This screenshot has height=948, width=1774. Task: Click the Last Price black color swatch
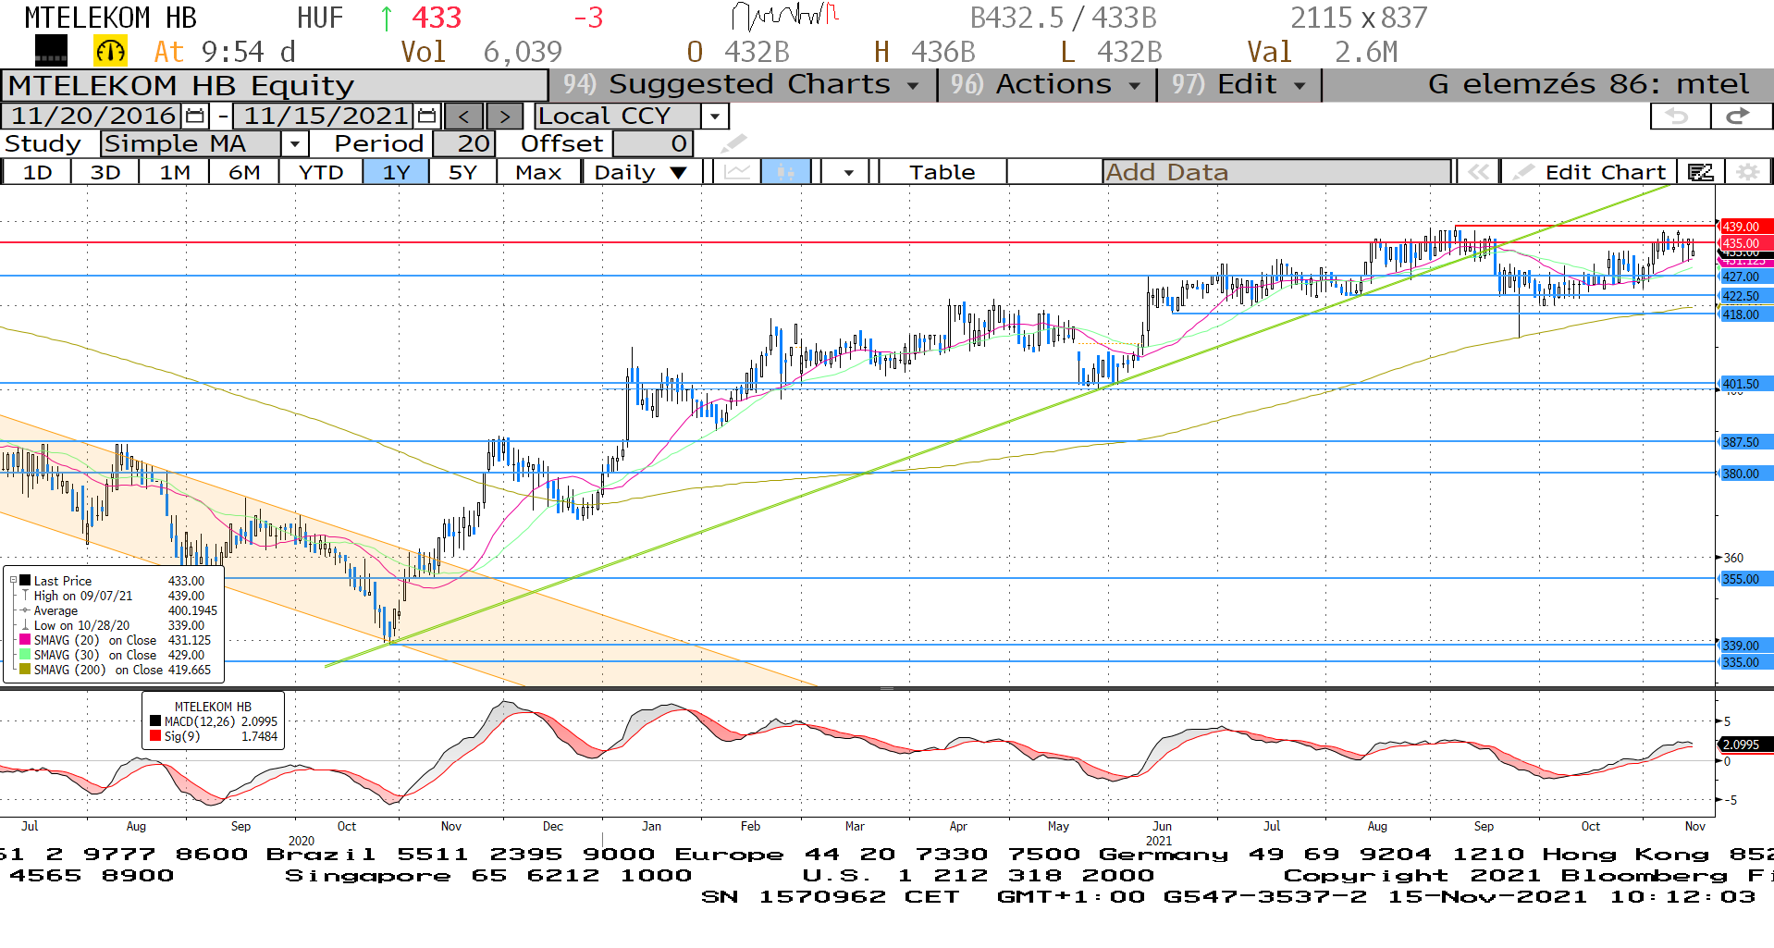tap(25, 581)
